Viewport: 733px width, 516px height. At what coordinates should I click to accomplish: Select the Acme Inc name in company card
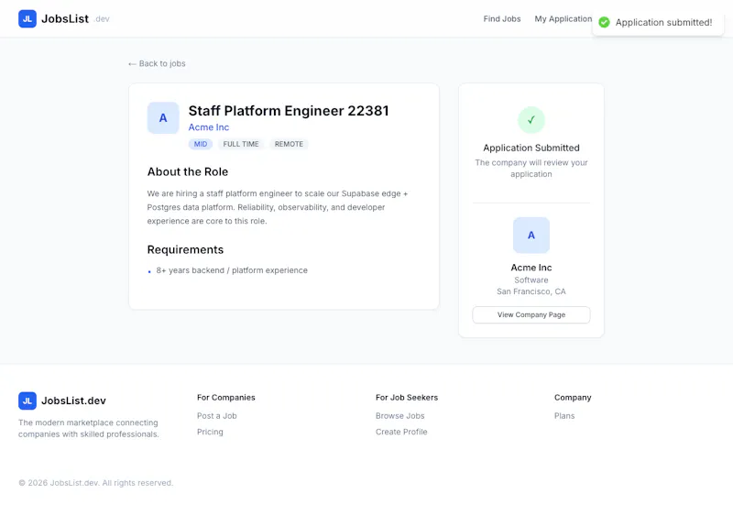coord(531,268)
